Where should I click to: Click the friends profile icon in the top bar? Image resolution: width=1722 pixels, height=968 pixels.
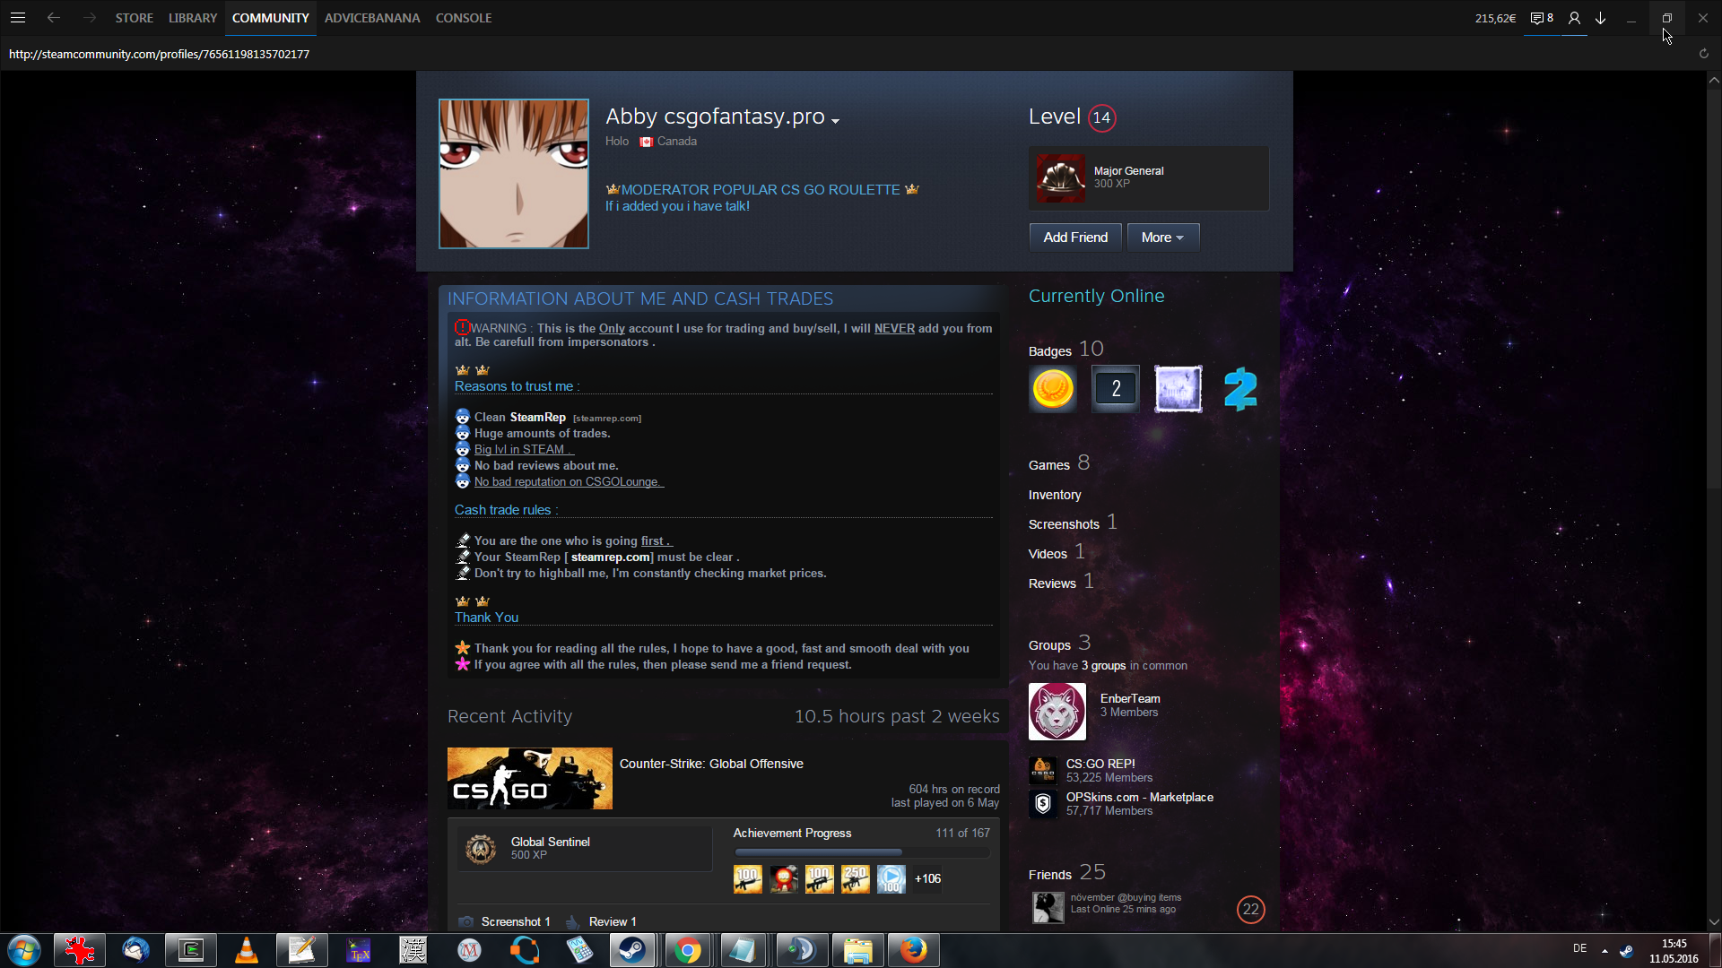1574,18
